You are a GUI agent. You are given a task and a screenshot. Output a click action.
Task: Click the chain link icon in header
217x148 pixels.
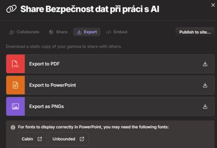point(11,9)
